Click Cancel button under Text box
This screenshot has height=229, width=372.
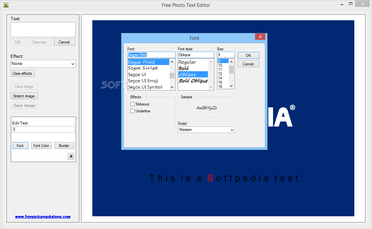coord(64,42)
